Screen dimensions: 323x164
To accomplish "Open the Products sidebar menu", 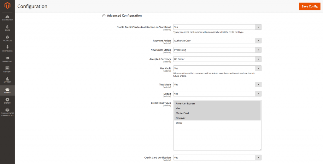I will 7,39.
